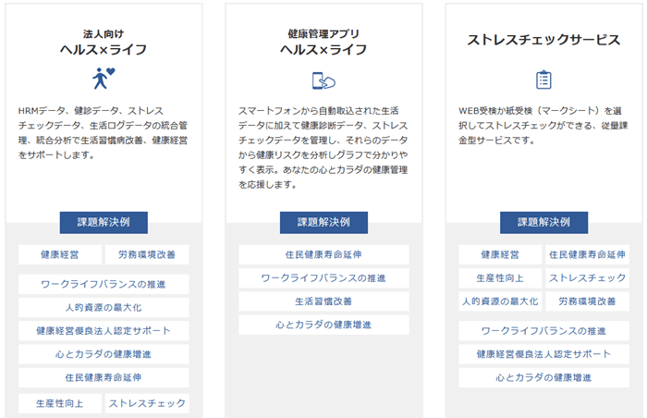This screenshot has width=647, height=418.
Task: Open 心とカラダの健康増進 tag in ストレスチェックサービス card
Action: (543, 378)
